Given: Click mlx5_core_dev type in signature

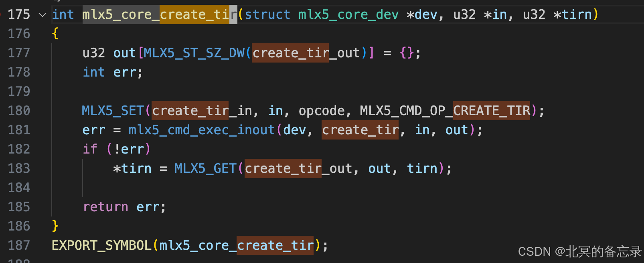Looking at the screenshot, I should pos(348,15).
